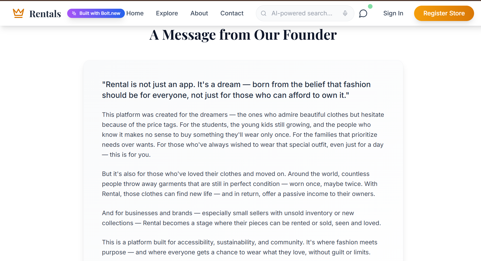Click the A Message from Our Founder heading
481x261 pixels.
click(243, 35)
